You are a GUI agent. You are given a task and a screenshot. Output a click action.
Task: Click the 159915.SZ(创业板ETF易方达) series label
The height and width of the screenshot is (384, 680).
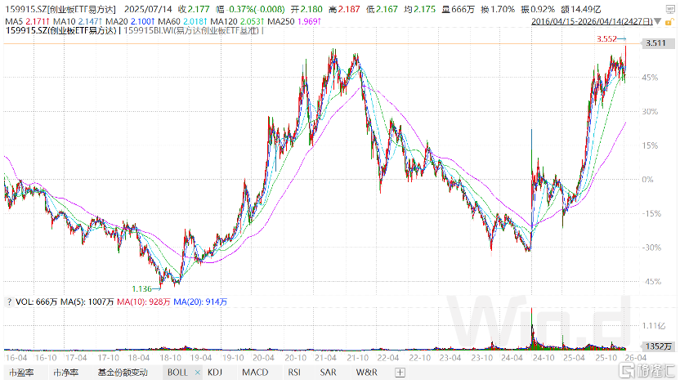click(61, 31)
